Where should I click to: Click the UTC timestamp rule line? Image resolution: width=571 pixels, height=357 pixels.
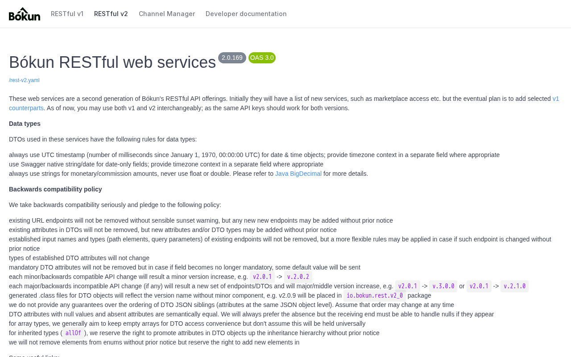254,155
